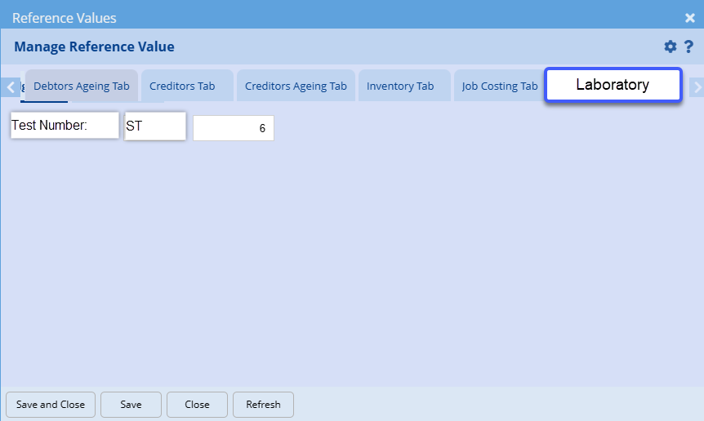Click the Save button
The width and height of the screenshot is (704, 421).
coord(131,405)
